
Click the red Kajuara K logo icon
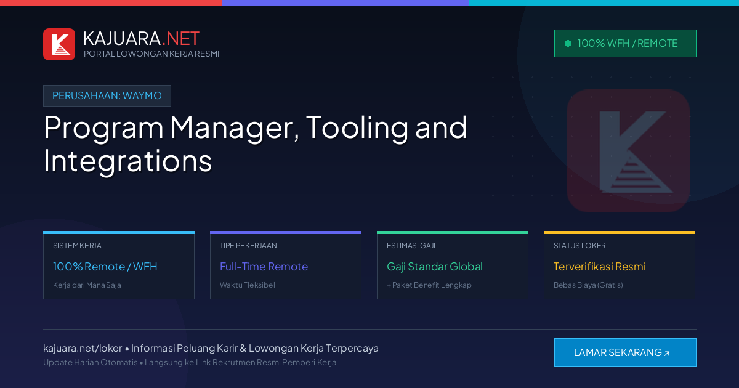point(59,44)
